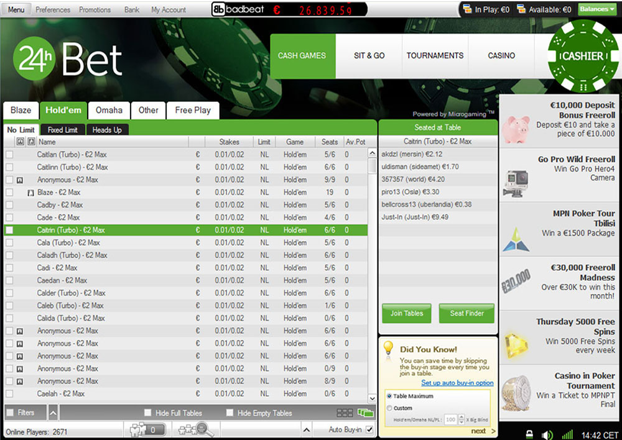Click the big blind multiplier input field
The width and height of the screenshot is (622, 440).
[451, 419]
